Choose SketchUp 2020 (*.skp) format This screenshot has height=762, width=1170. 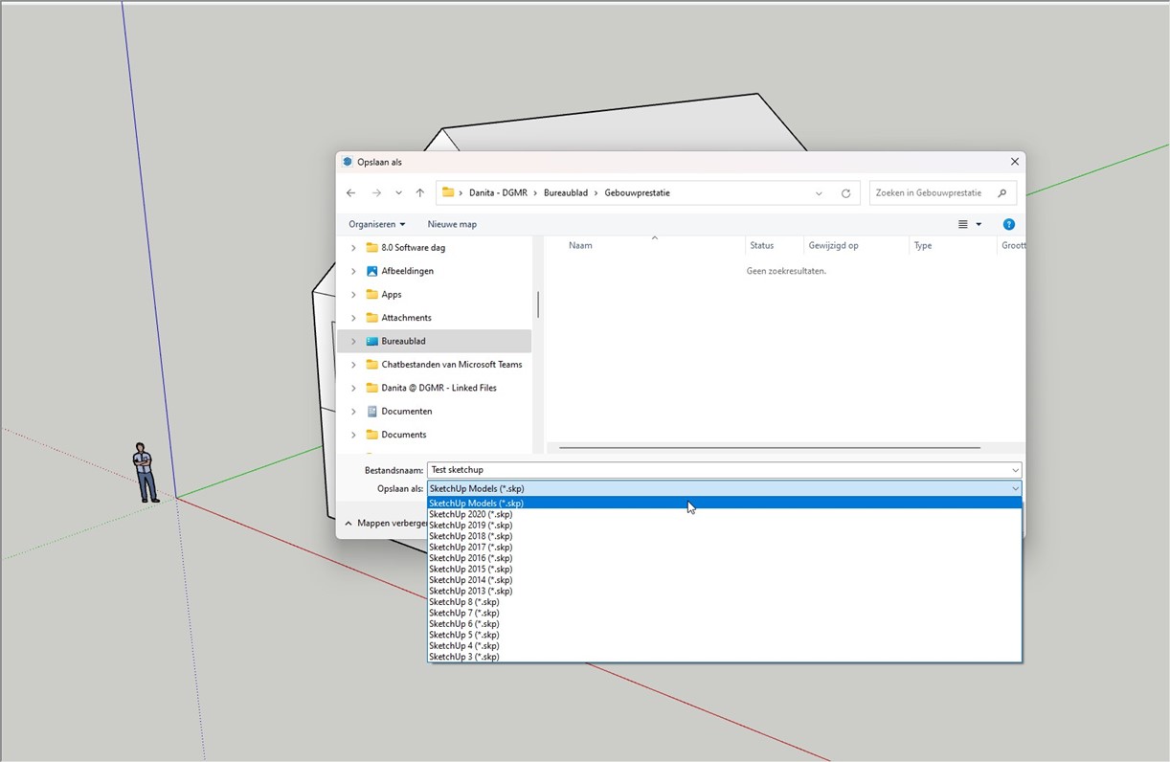pyautogui.click(x=470, y=514)
